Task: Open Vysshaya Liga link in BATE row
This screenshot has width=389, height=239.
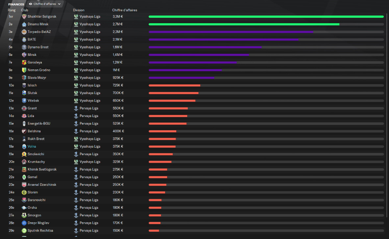Action: 90,39
